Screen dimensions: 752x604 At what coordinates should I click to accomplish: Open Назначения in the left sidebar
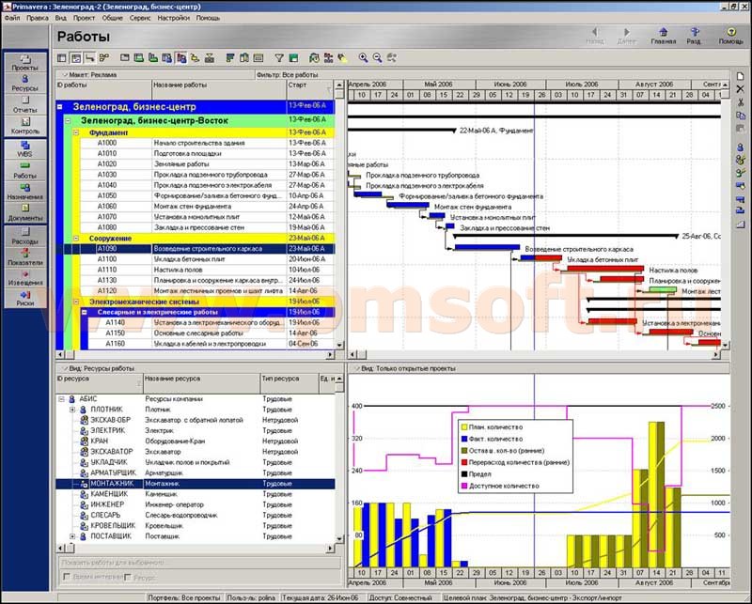(25, 192)
